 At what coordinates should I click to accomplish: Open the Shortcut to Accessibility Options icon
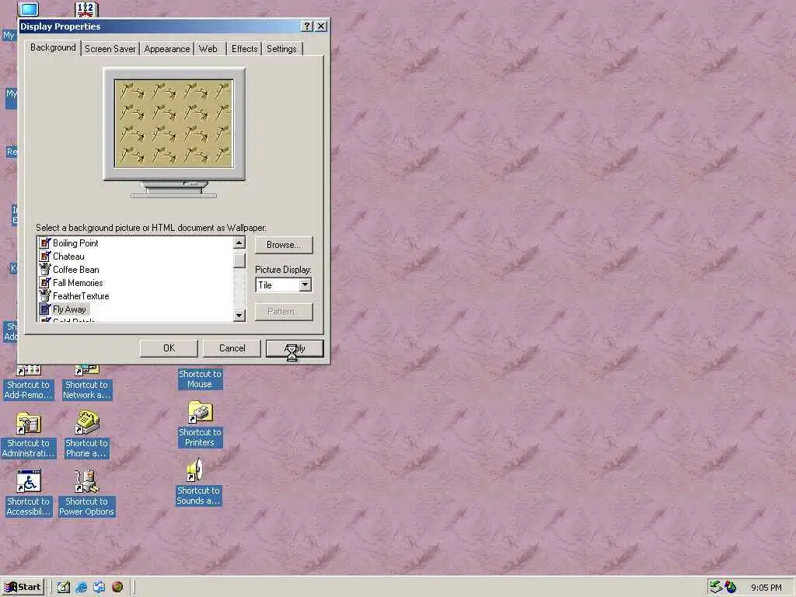point(29,481)
